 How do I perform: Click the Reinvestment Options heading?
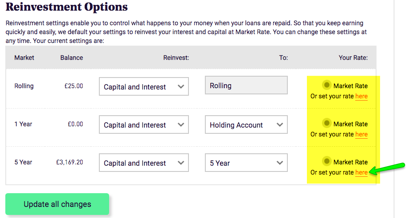pyautogui.click(x=67, y=7)
